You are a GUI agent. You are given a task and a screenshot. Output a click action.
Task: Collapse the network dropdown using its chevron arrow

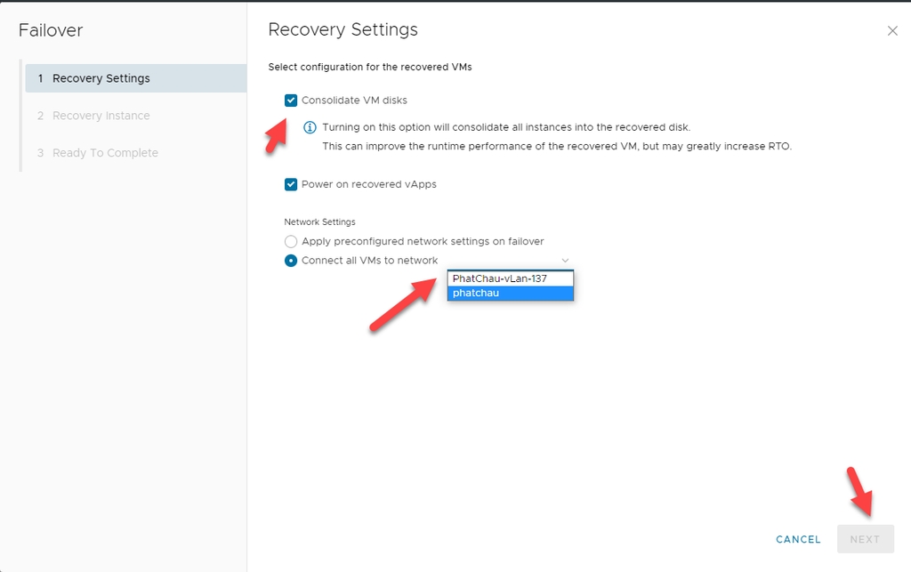coord(565,261)
